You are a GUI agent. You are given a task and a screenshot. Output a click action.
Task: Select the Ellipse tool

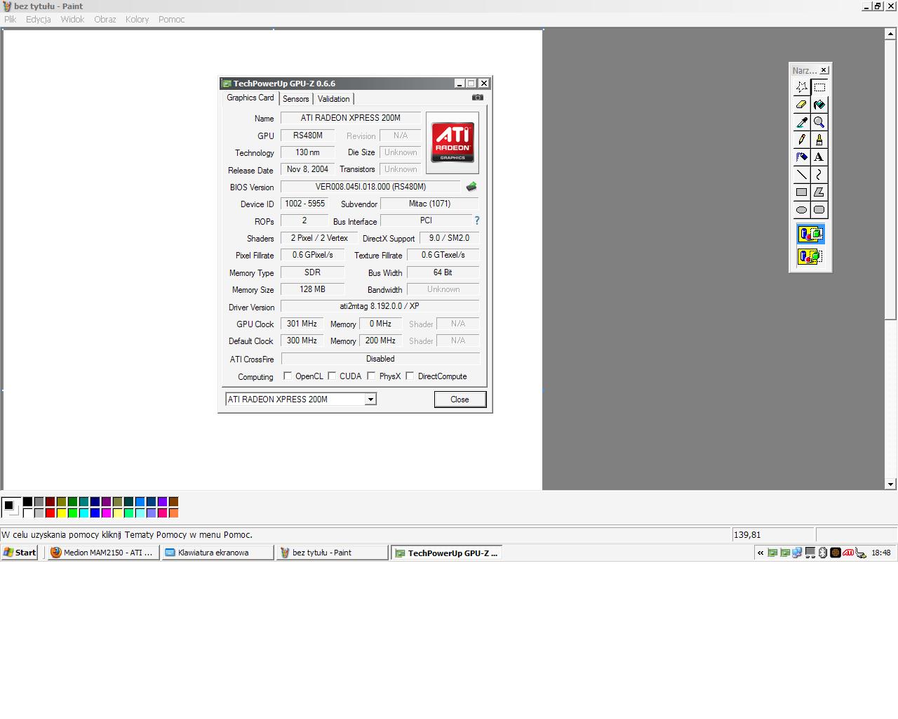click(802, 210)
